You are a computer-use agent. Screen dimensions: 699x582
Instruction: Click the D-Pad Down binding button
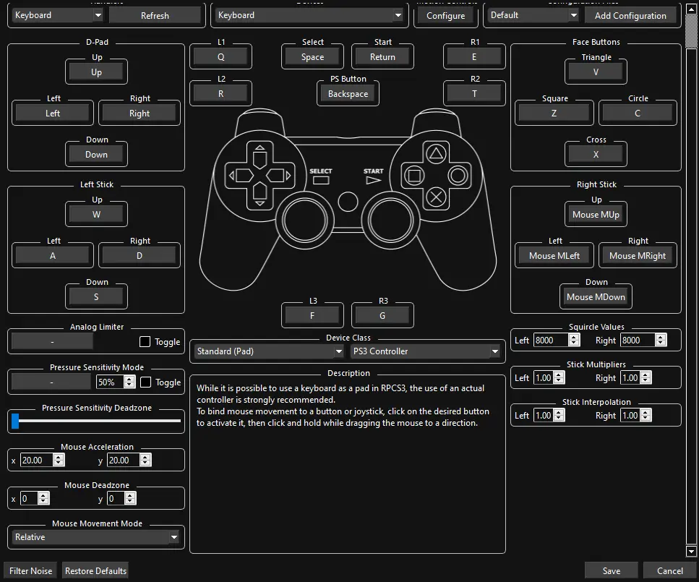[96, 154]
